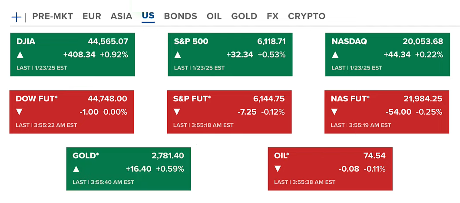Click the GOLD up arrow icon
Viewport: 460px width, 203px height.
tap(76, 169)
